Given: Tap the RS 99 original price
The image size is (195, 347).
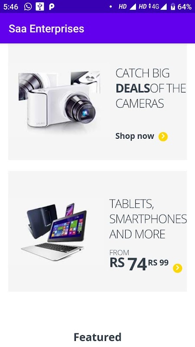Looking at the screenshot, I should pos(158,263).
